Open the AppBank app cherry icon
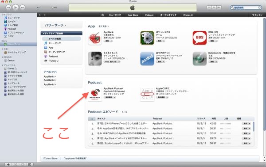 pos(95,38)
